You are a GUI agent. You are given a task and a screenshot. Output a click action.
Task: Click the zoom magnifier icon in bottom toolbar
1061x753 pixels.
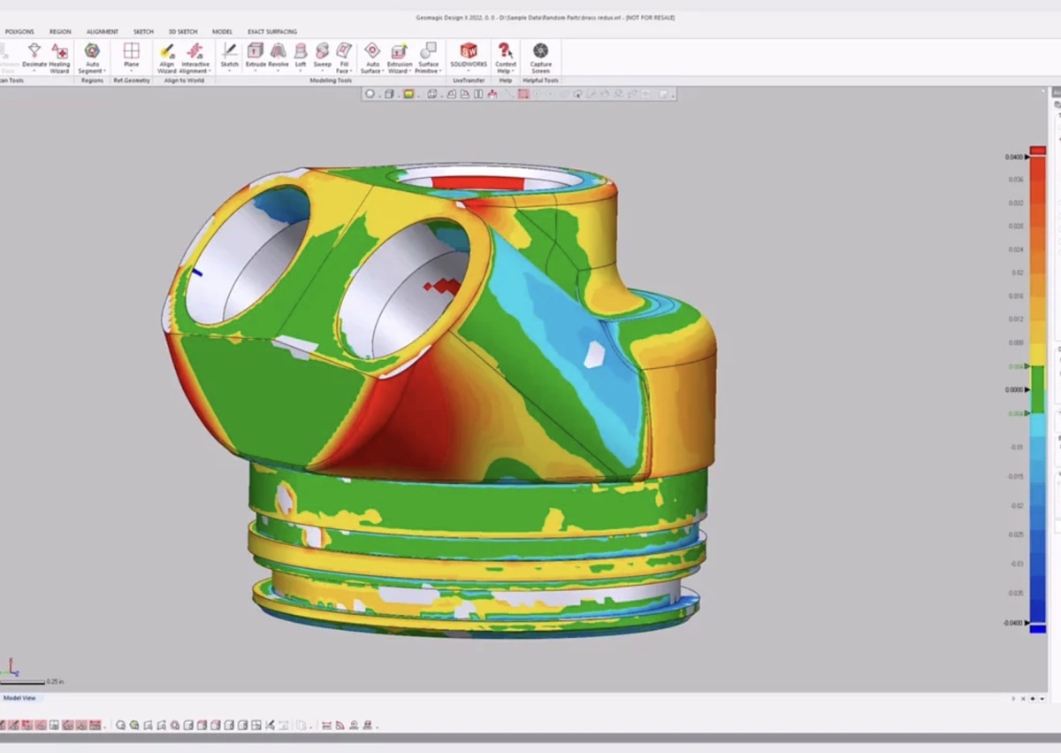pos(121,725)
